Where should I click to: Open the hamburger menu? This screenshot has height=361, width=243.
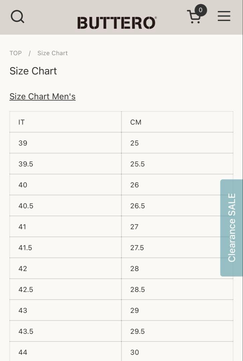click(x=224, y=16)
